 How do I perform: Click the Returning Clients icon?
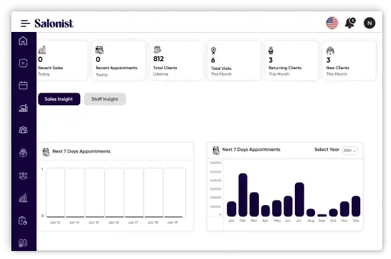click(271, 51)
